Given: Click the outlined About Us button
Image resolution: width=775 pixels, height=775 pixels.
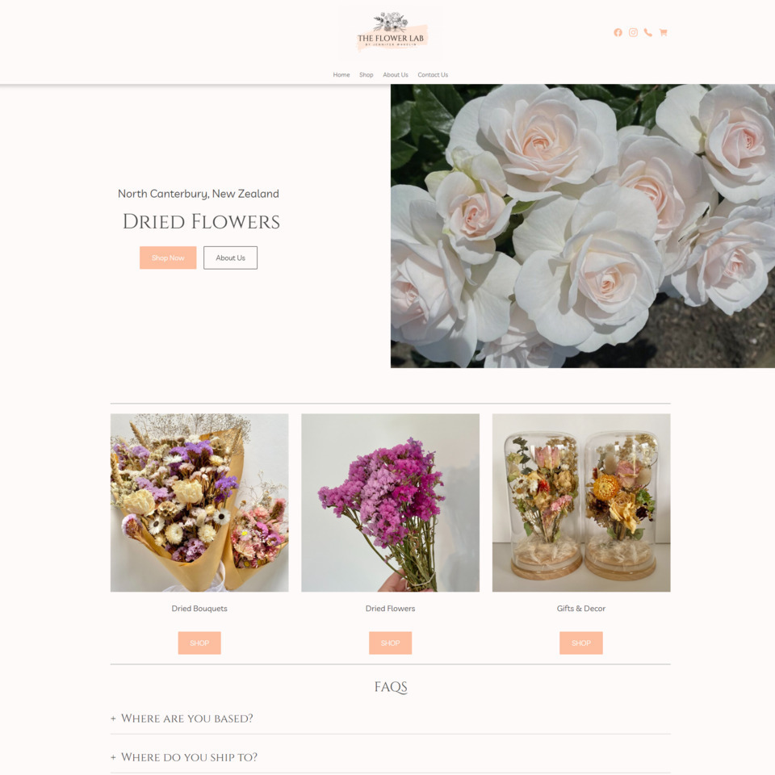Looking at the screenshot, I should pos(230,258).
